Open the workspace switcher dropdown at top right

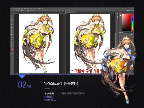point(130,10)
